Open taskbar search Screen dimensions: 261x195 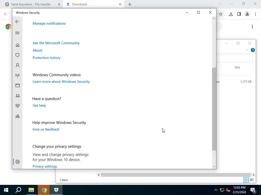point(18,190)
